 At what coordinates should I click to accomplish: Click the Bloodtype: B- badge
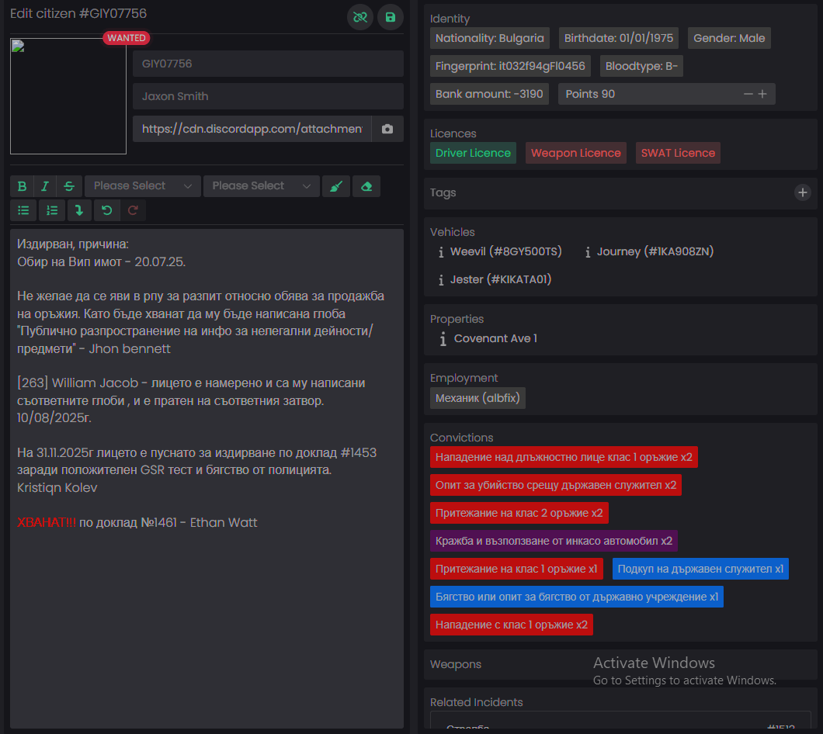[641, 66]
